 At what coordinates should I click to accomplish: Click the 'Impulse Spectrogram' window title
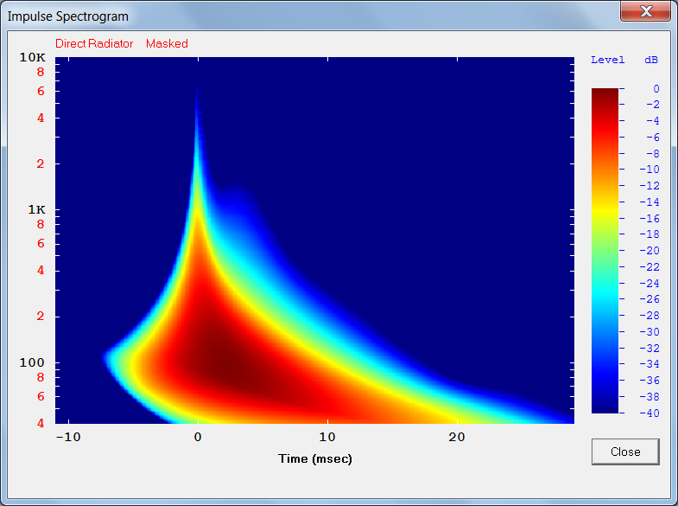pos(68,16)
